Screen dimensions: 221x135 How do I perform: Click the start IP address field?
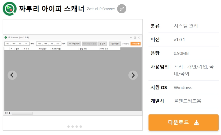[17, 44]
